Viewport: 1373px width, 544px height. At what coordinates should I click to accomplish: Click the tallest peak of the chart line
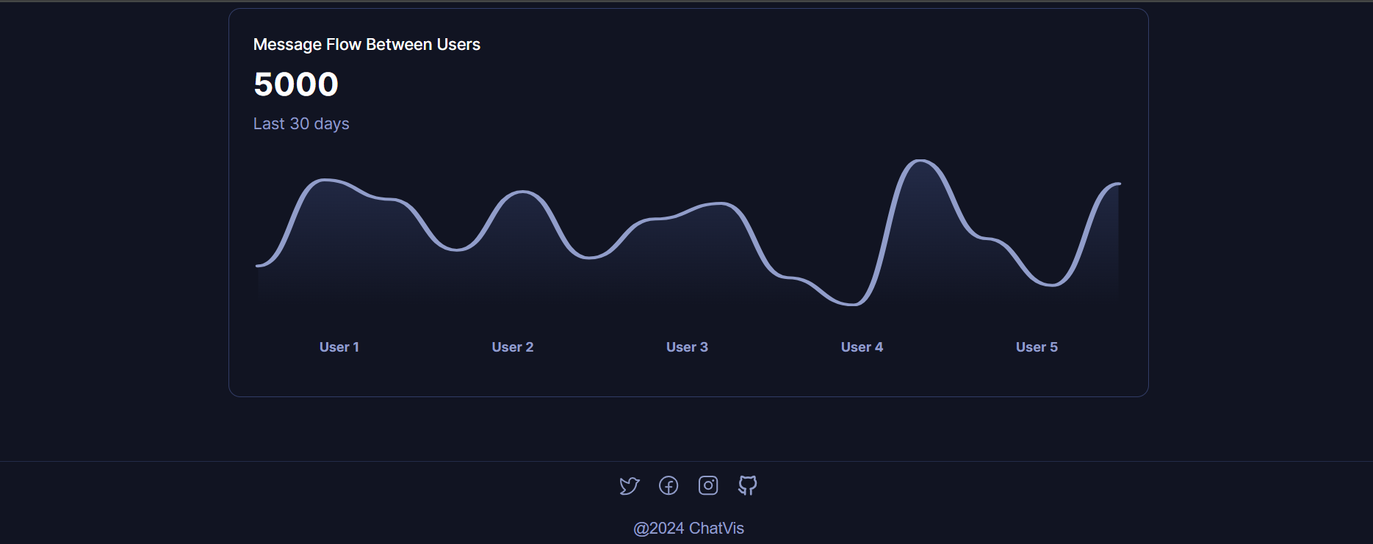click(x=920, y=161)
